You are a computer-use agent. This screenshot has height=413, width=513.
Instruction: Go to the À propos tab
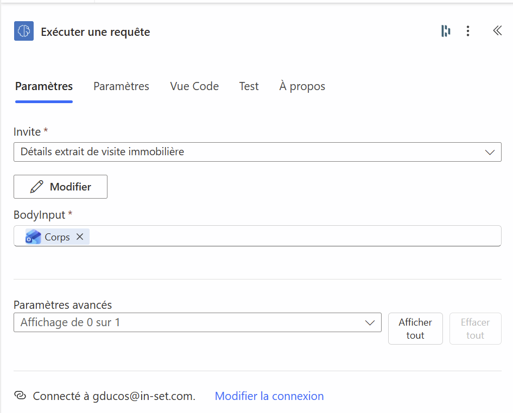(302, 86)
